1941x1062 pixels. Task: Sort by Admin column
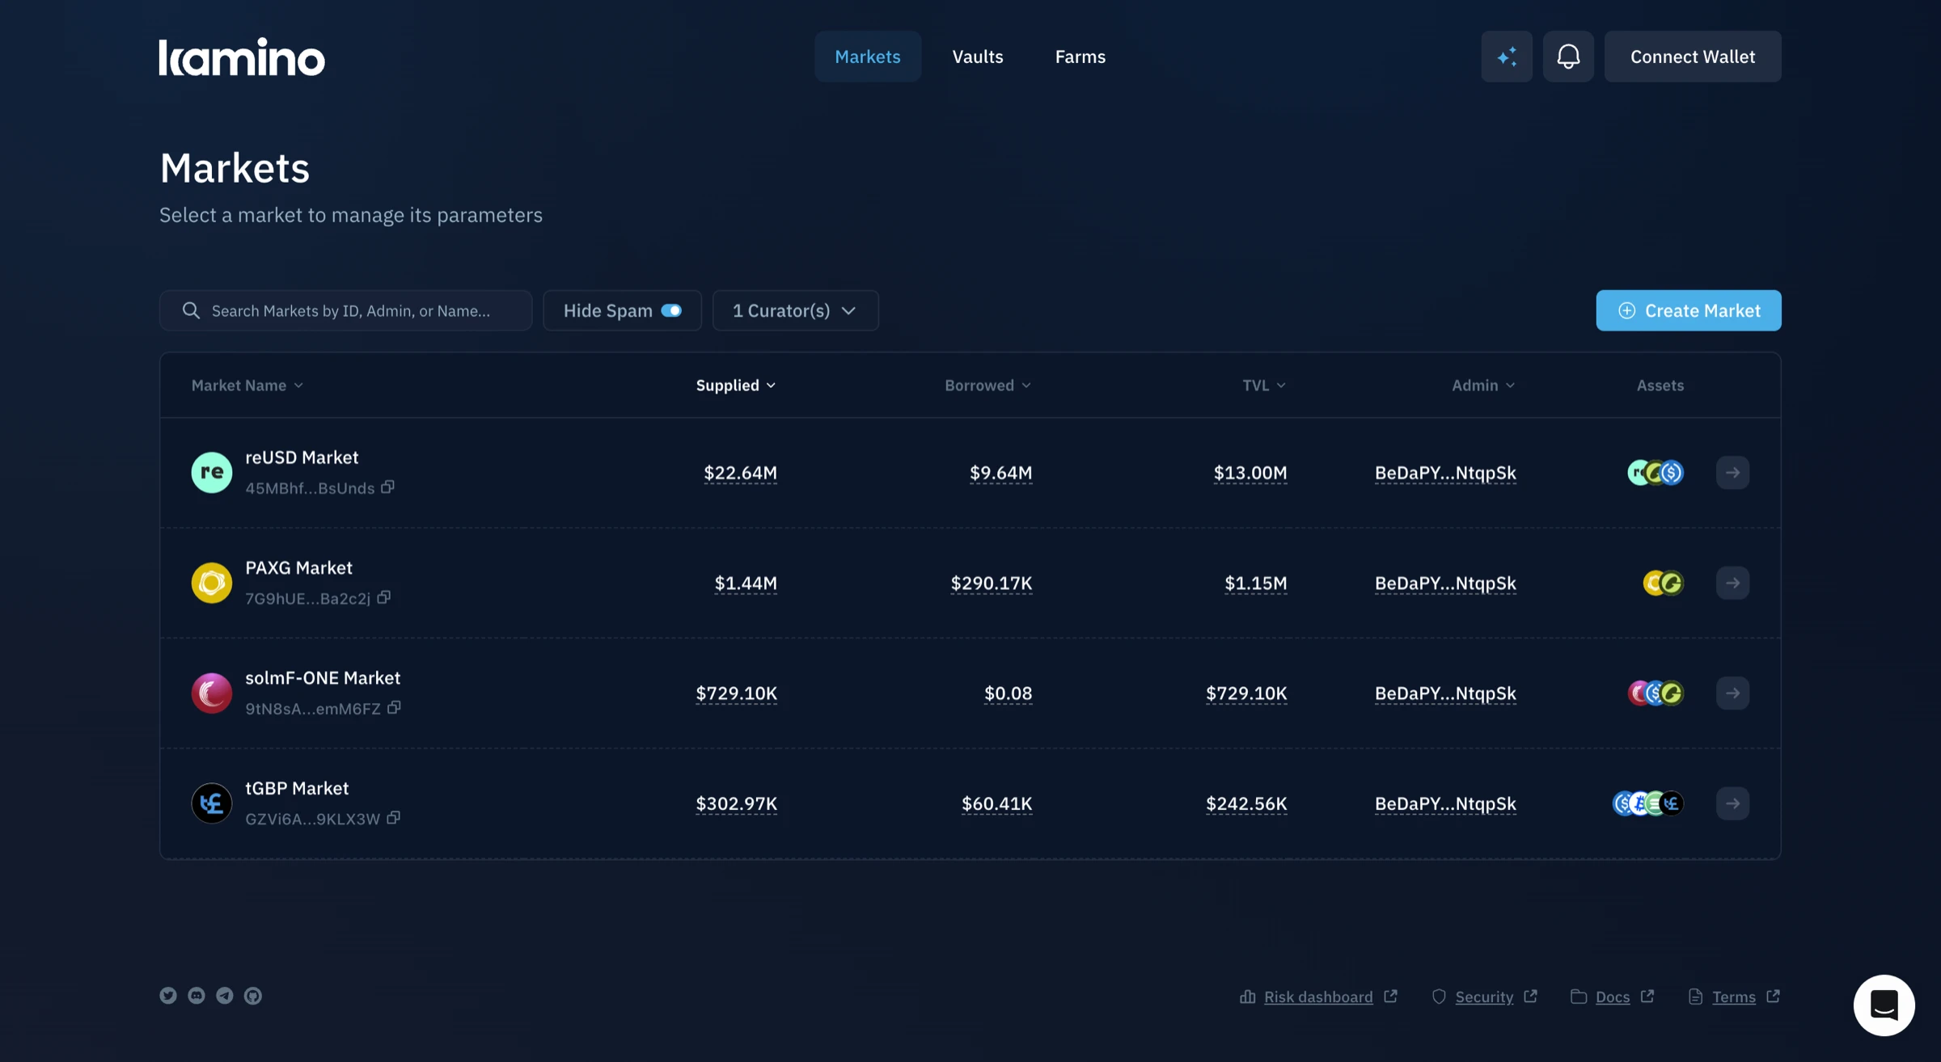point(1483,386)
